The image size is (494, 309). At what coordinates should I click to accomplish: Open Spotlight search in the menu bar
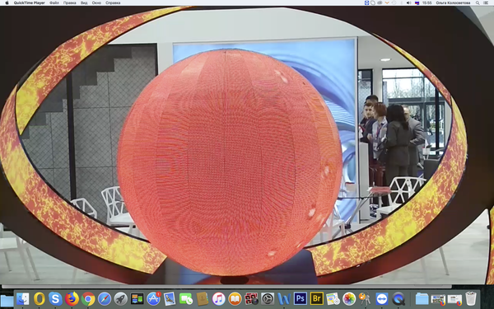pyautogui.click(x=478, y=2)
